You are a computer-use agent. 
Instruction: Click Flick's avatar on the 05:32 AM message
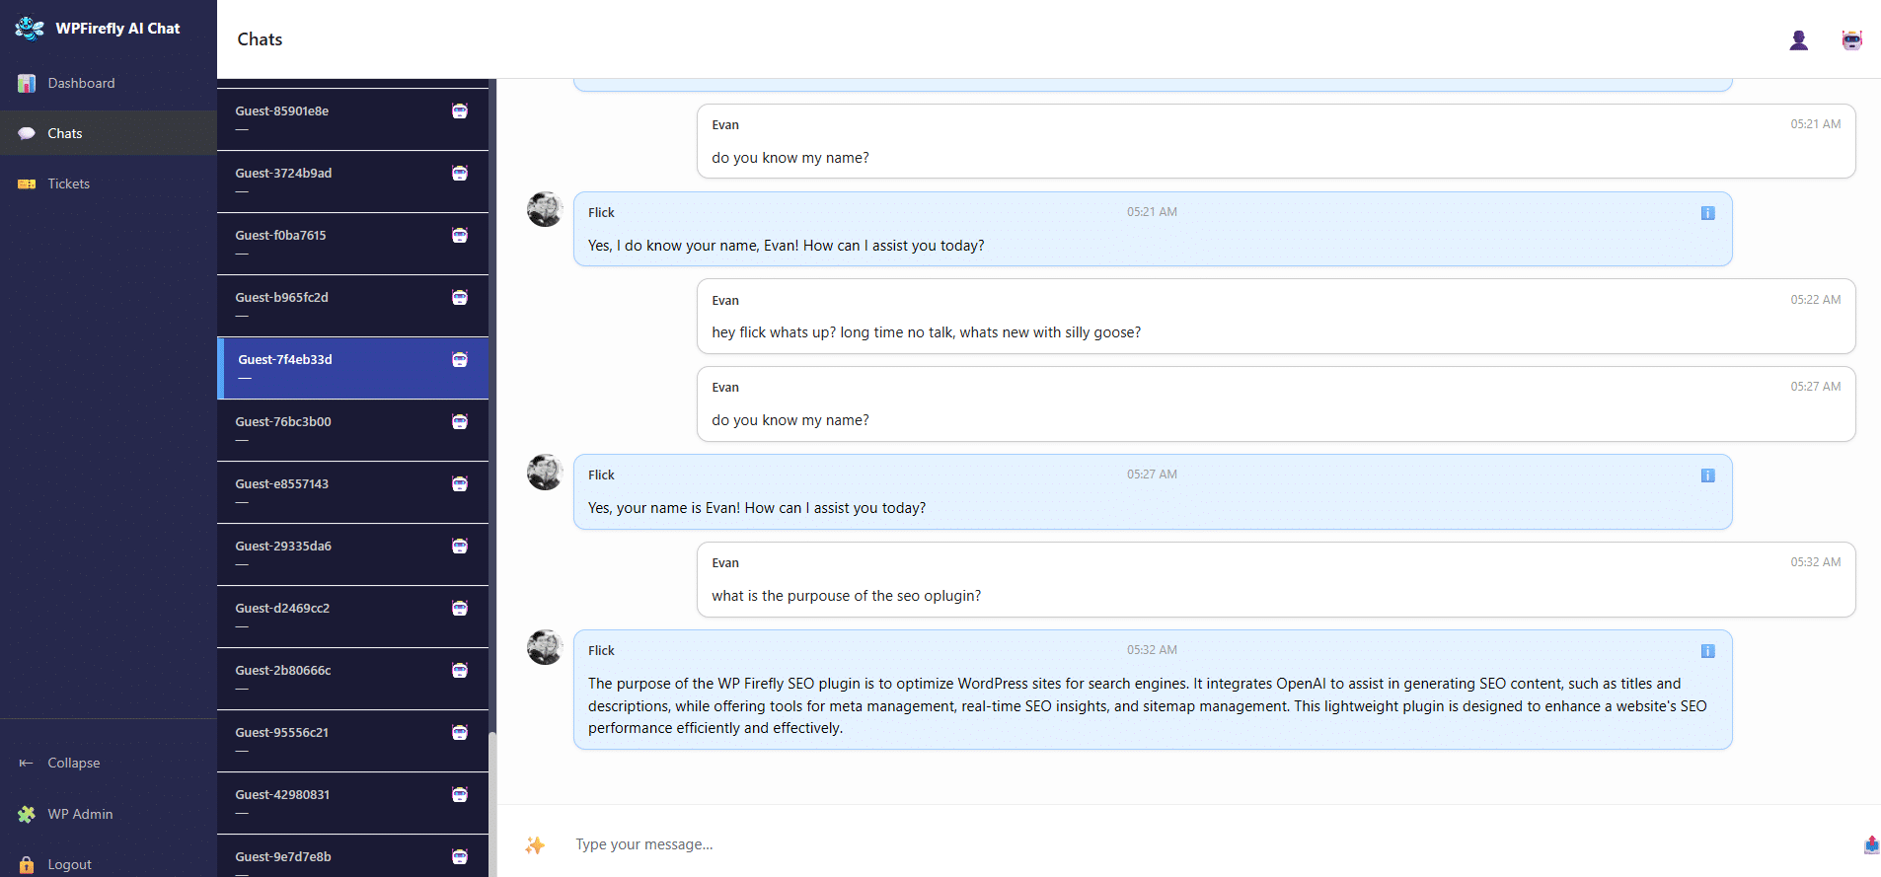coord(545,647)
